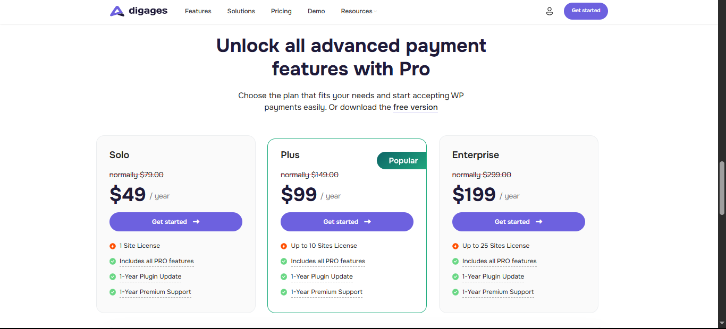Viewport: 726px width, 329px height.
Task: Open the Pricing menu item
Action: 281,11
